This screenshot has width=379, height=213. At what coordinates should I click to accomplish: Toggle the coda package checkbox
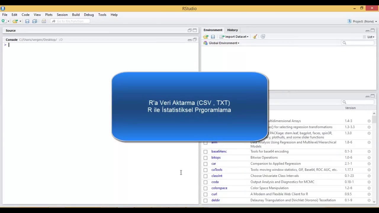click(x=205, y=182)
